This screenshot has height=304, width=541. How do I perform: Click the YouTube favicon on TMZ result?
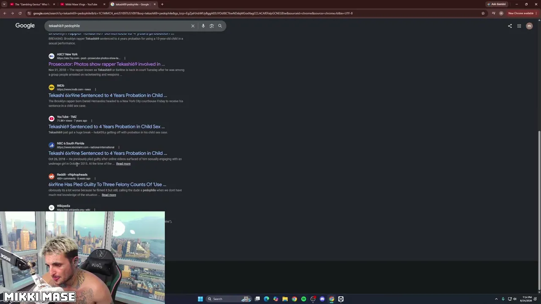52,119
